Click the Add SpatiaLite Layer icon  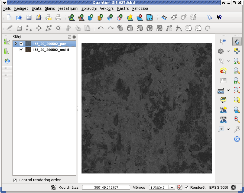click(100, 17)
